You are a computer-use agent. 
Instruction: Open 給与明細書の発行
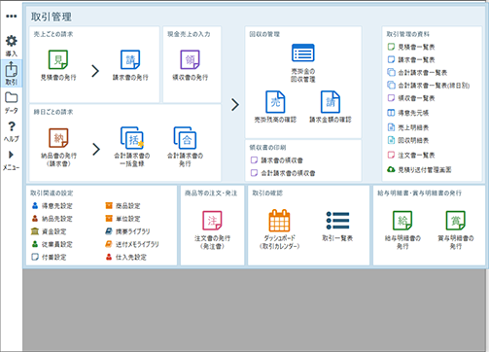[x=402, y=230]
